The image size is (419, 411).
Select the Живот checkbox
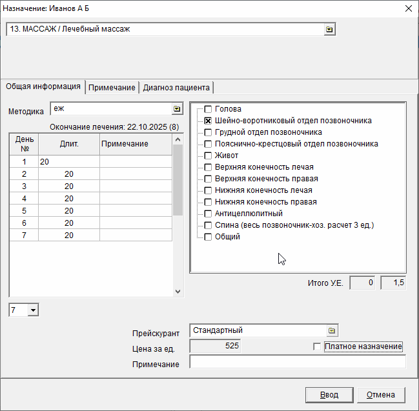click(x=208, y=155)
